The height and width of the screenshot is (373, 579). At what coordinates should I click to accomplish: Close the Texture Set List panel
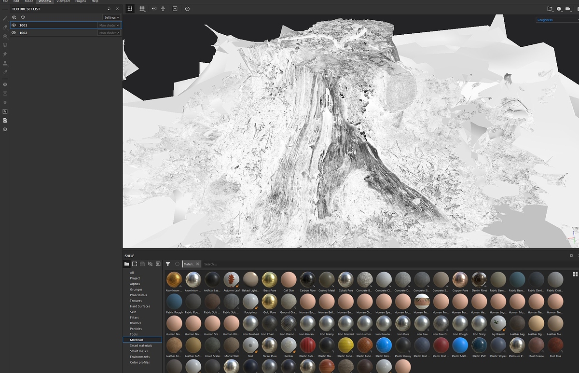click(117, 9)
